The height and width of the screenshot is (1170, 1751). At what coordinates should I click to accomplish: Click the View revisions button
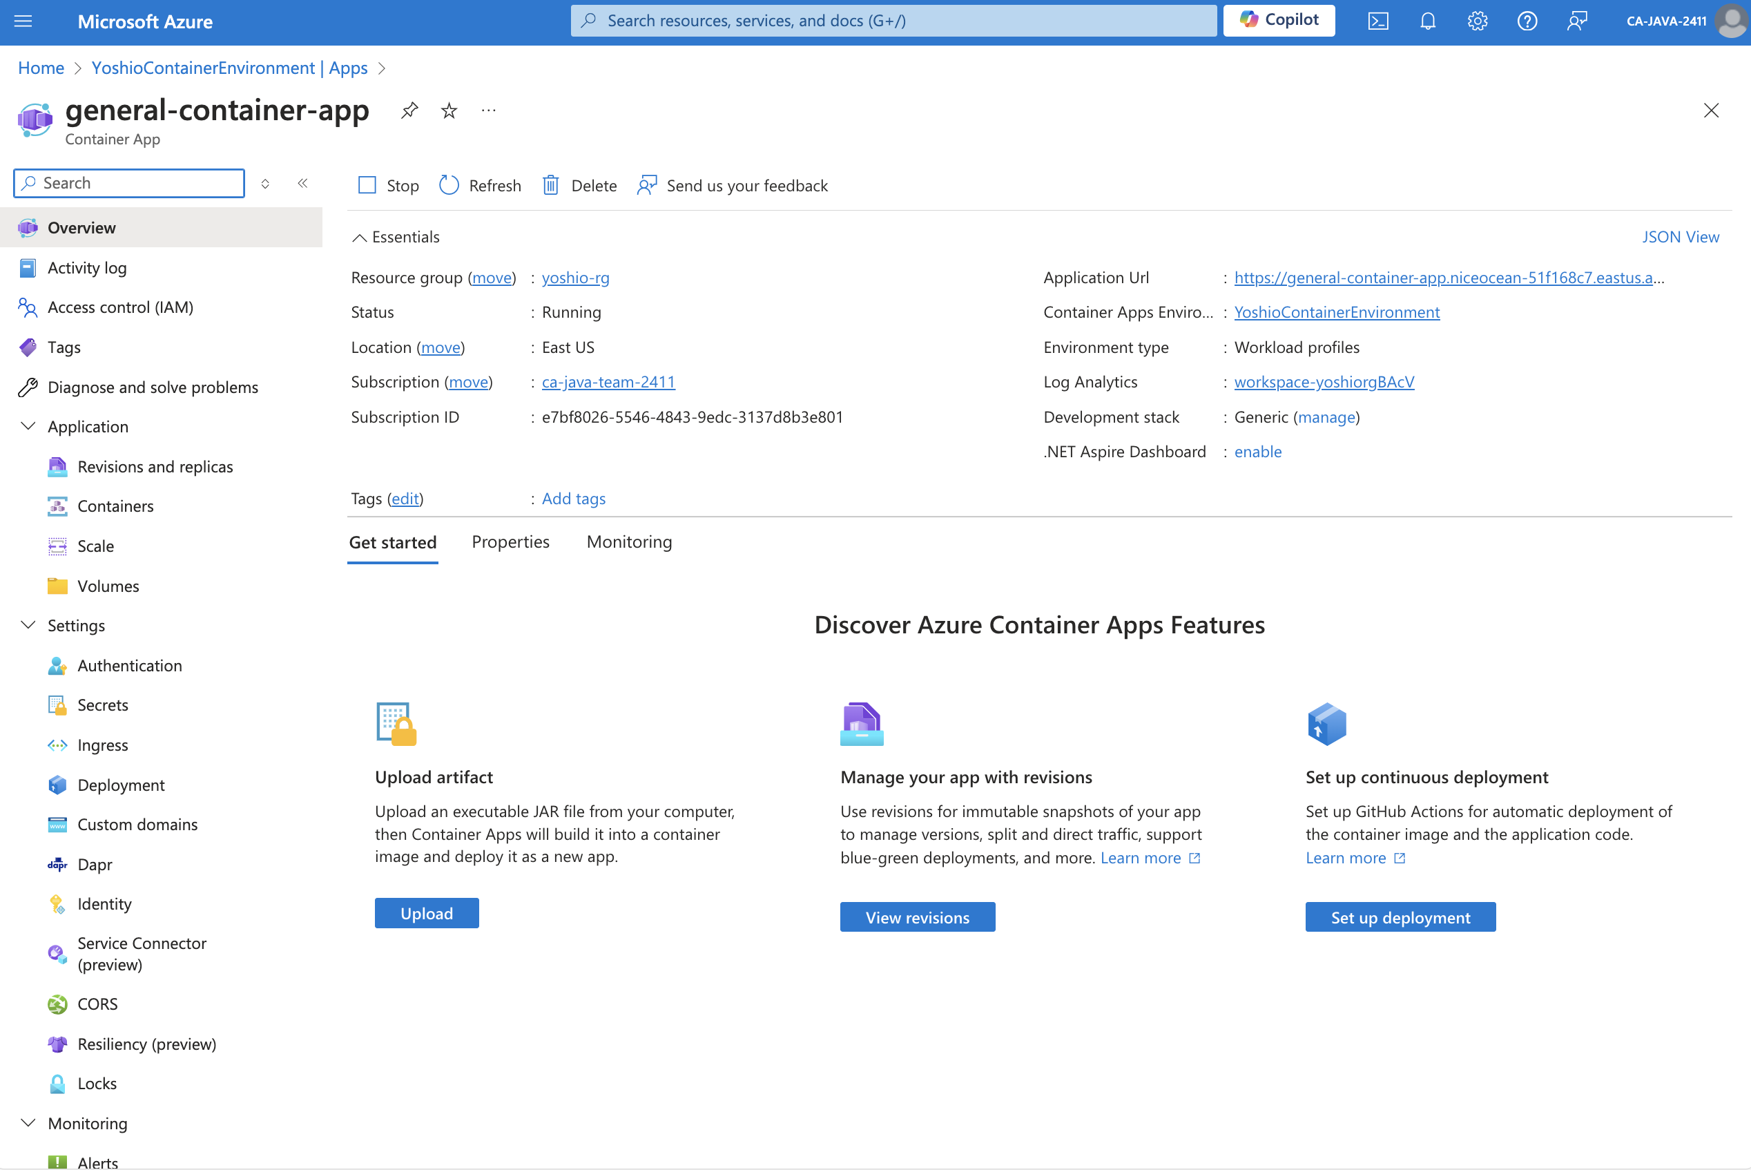(916, 917)
